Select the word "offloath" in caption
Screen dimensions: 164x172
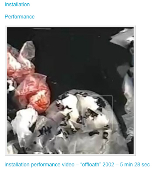point(91,165)
